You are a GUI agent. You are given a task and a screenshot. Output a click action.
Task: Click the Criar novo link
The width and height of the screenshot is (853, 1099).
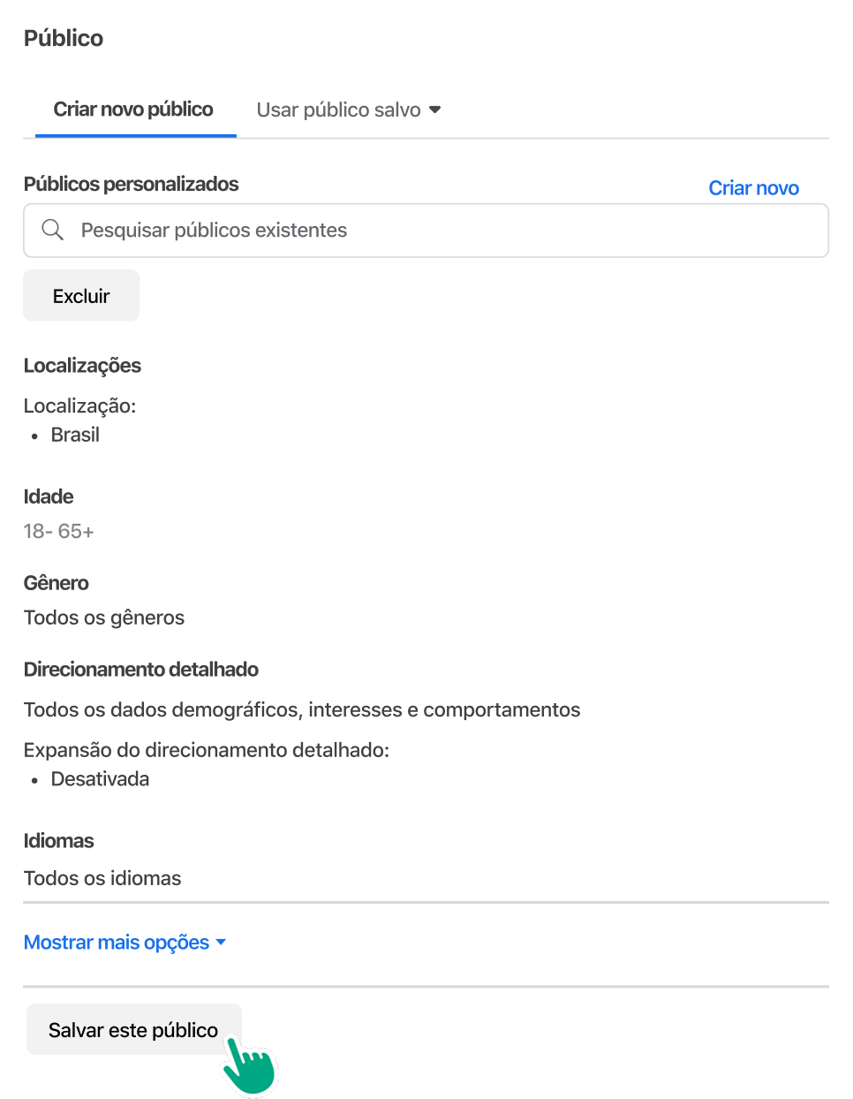[753, 188]
